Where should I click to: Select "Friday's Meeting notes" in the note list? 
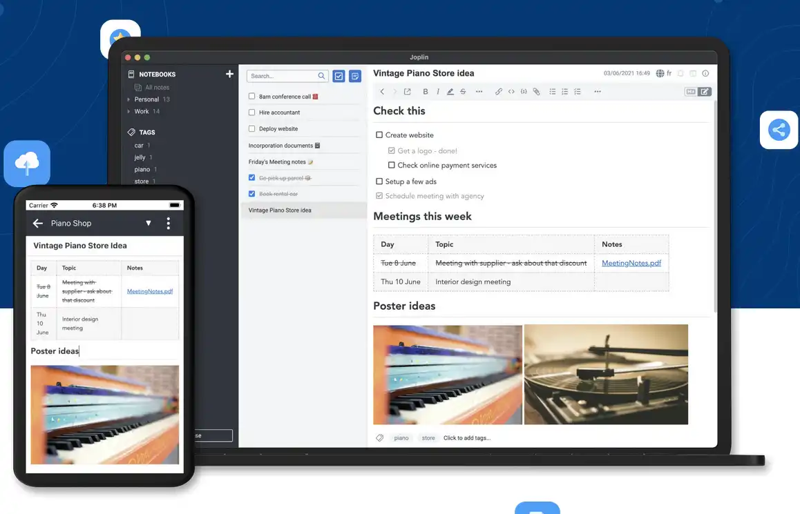[x=277, y=162]
